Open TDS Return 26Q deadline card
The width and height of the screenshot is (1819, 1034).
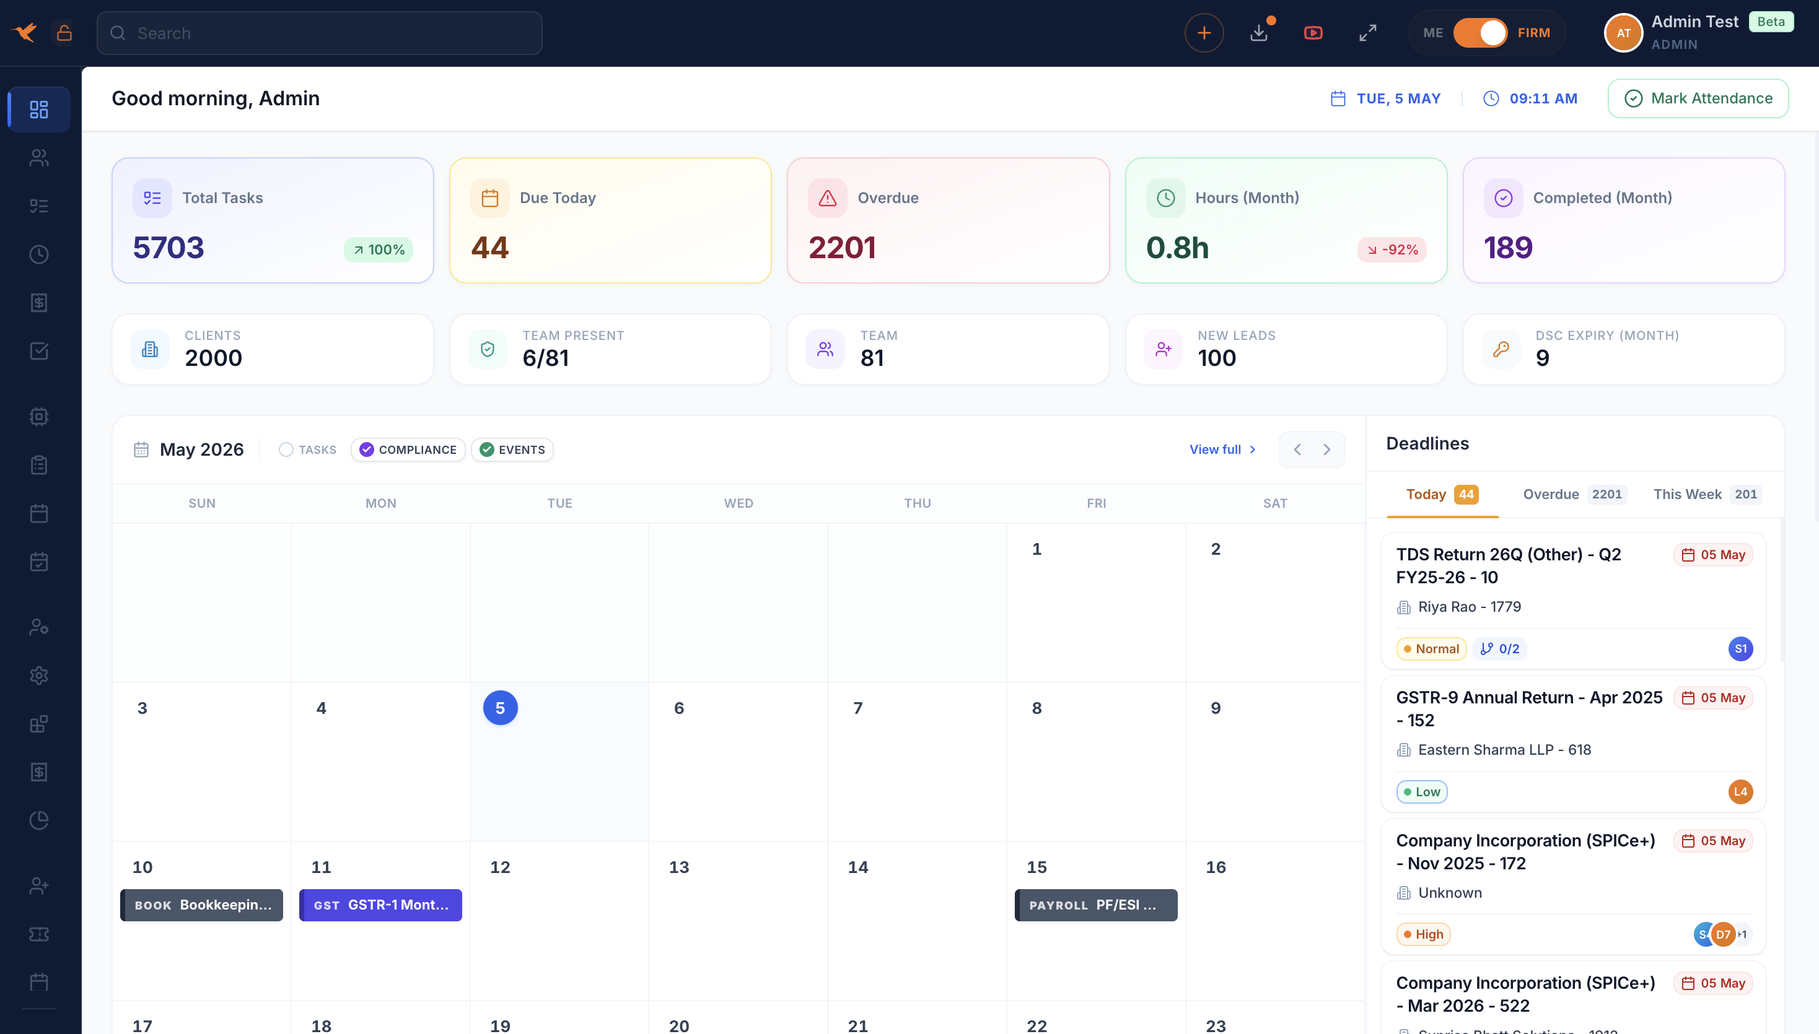(1573, 601)
